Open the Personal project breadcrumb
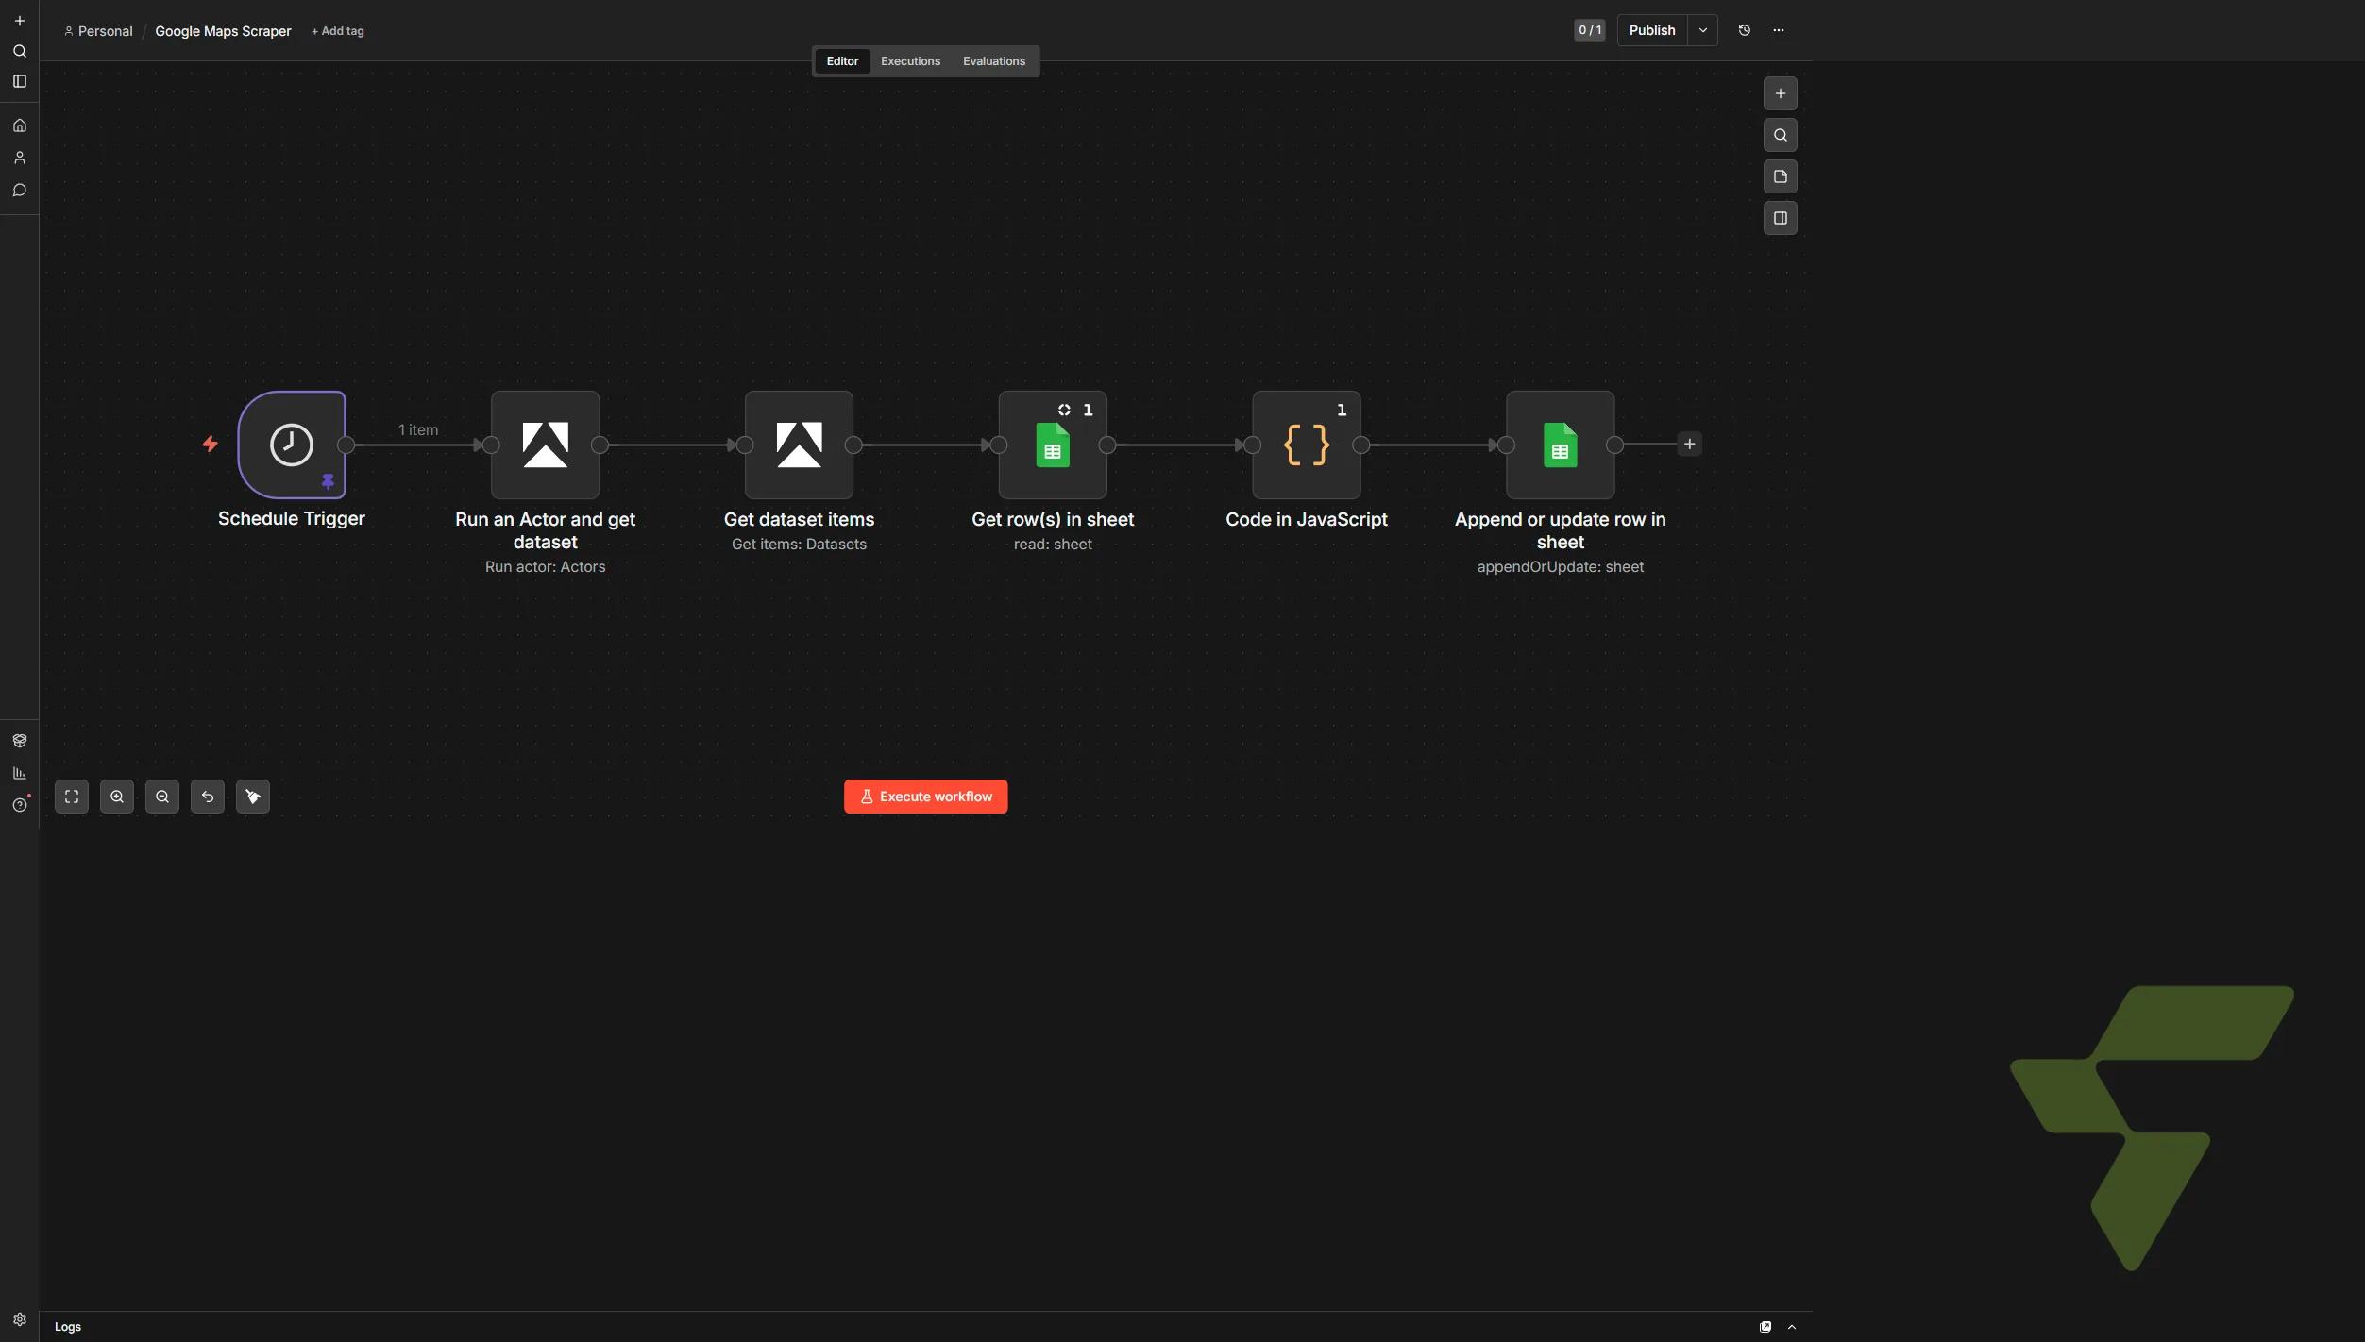2365x1342 pixels. (98, 31)
